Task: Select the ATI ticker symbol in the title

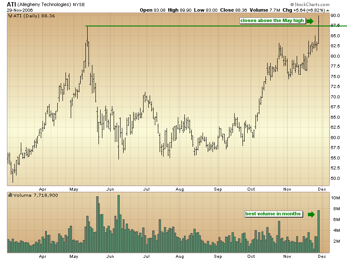Action: click(x=11, y=4)
